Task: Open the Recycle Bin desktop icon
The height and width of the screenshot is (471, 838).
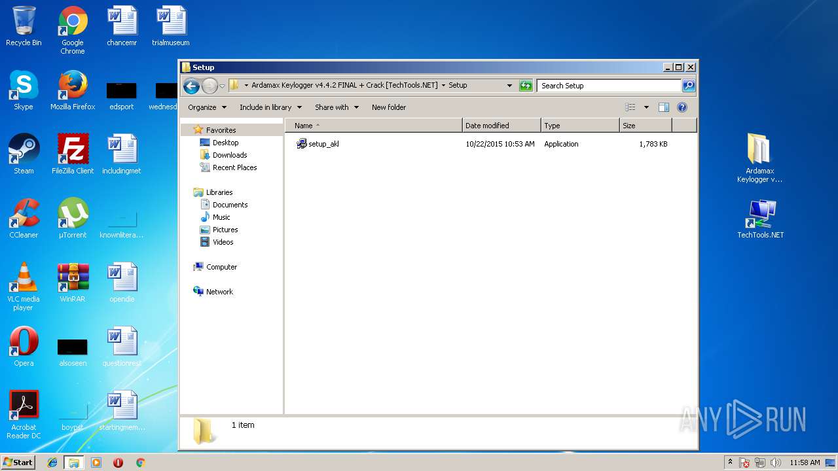Action: [x=24, y=26]
